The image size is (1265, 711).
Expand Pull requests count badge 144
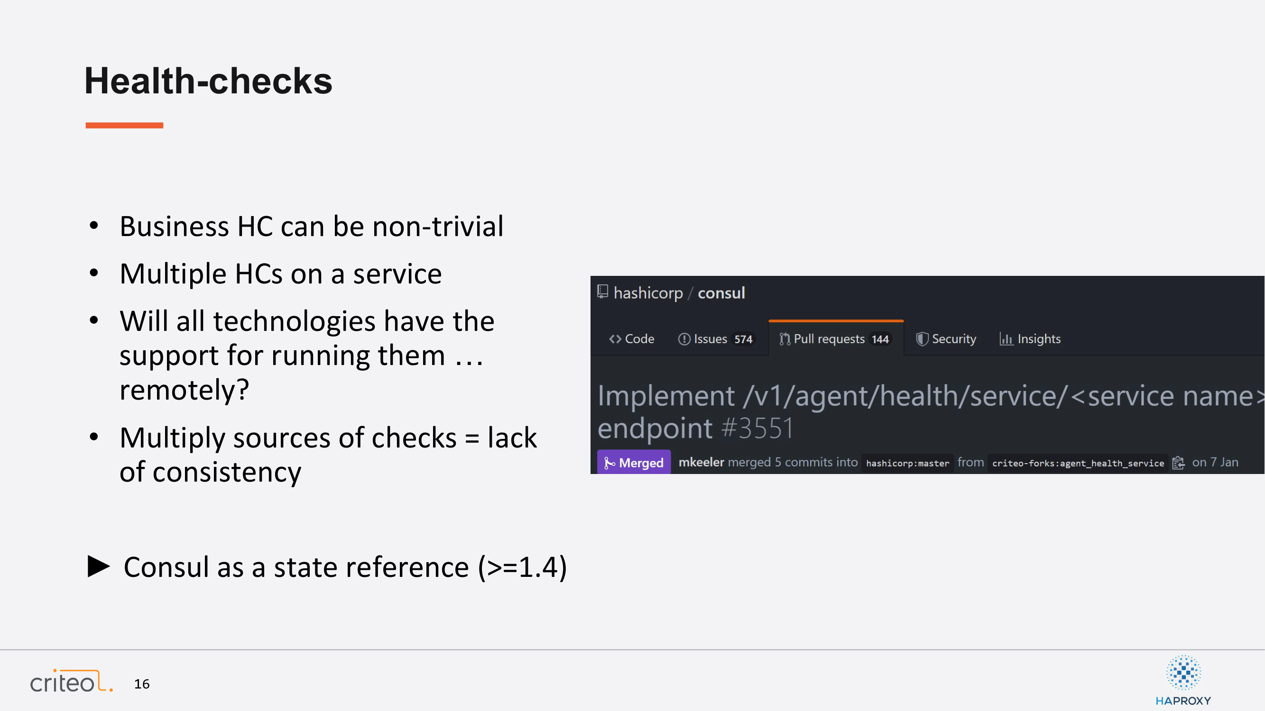click(x=880, y=338)
